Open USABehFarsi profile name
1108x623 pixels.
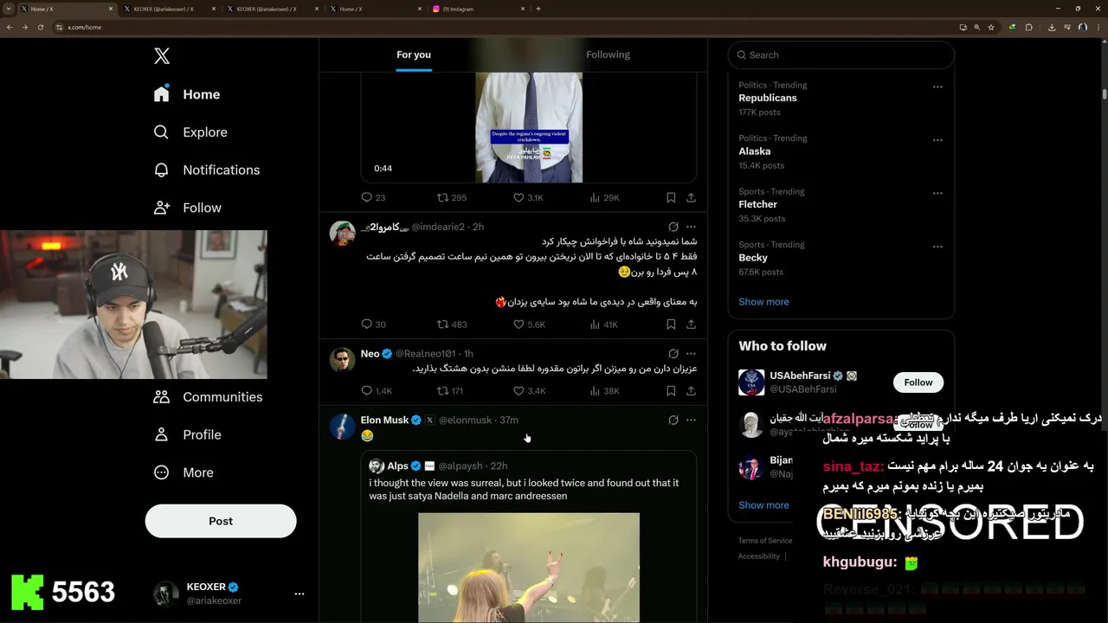(800, 376)
